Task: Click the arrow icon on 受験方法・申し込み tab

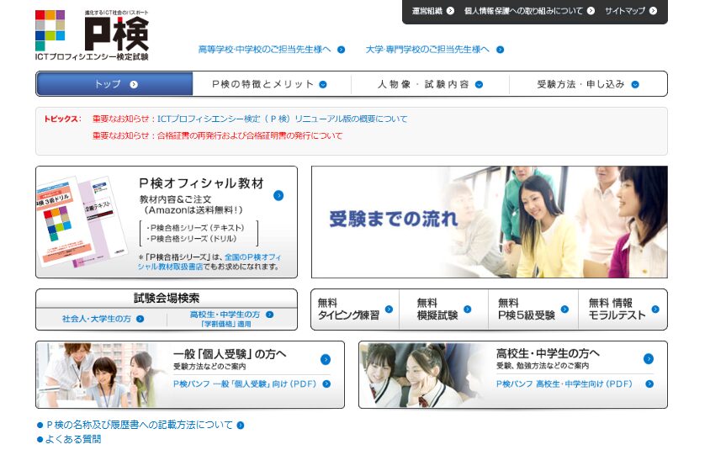Action: [x=635, y=84]
